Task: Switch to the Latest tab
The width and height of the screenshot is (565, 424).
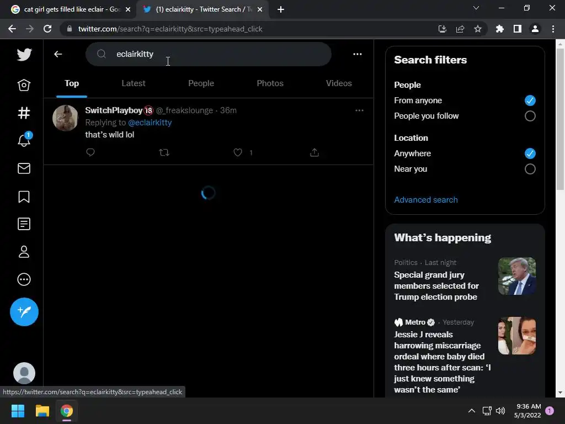Action: point(134,83)
